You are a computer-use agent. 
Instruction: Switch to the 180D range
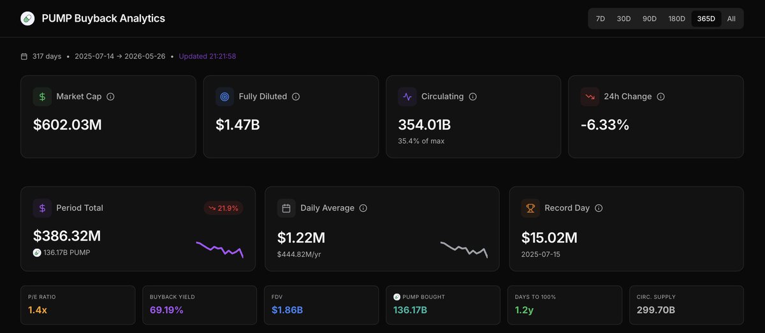677,18
